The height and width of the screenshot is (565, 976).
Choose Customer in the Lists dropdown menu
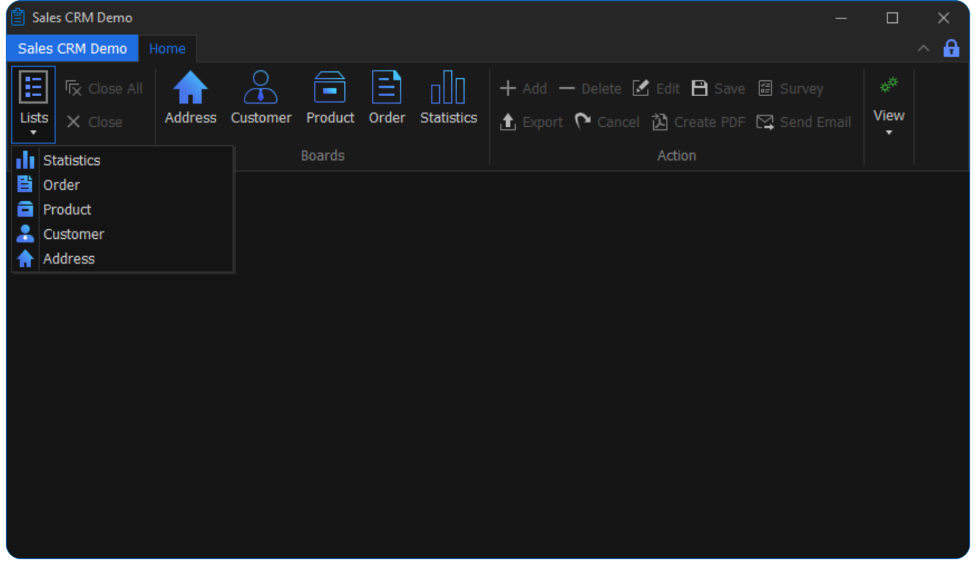tap(73, 234)
